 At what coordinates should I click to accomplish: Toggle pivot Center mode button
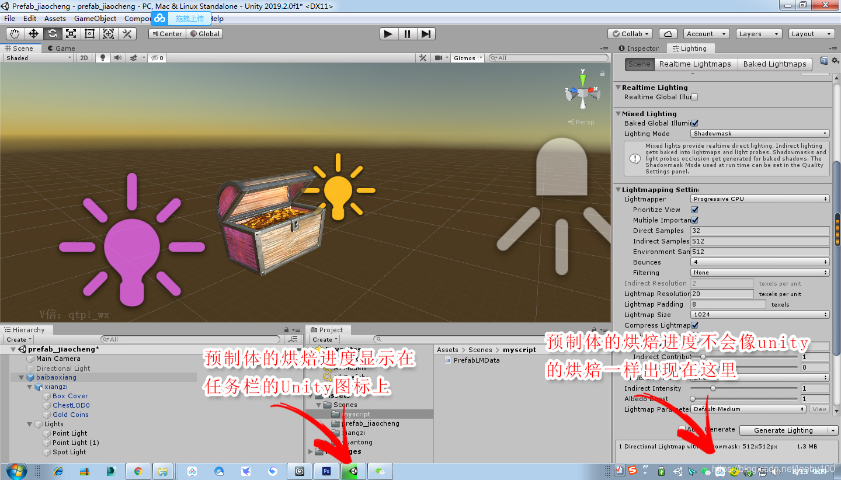(167, 34)
